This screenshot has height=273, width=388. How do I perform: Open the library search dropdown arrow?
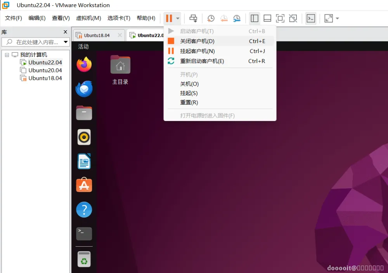point(66,42)
